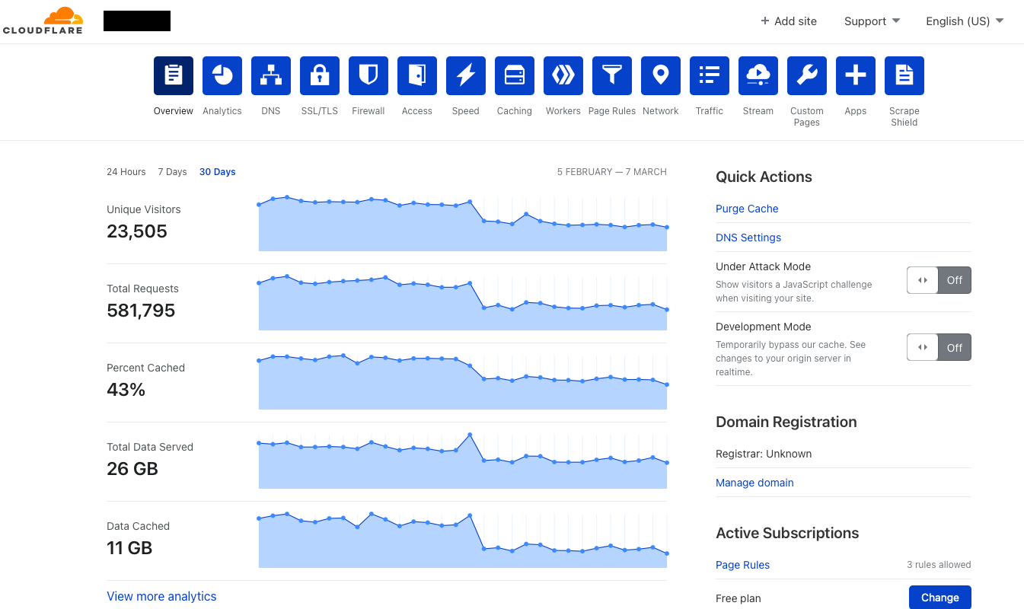Open the Access door icon
Screen dimensions: 1024x609
(417, 75)
